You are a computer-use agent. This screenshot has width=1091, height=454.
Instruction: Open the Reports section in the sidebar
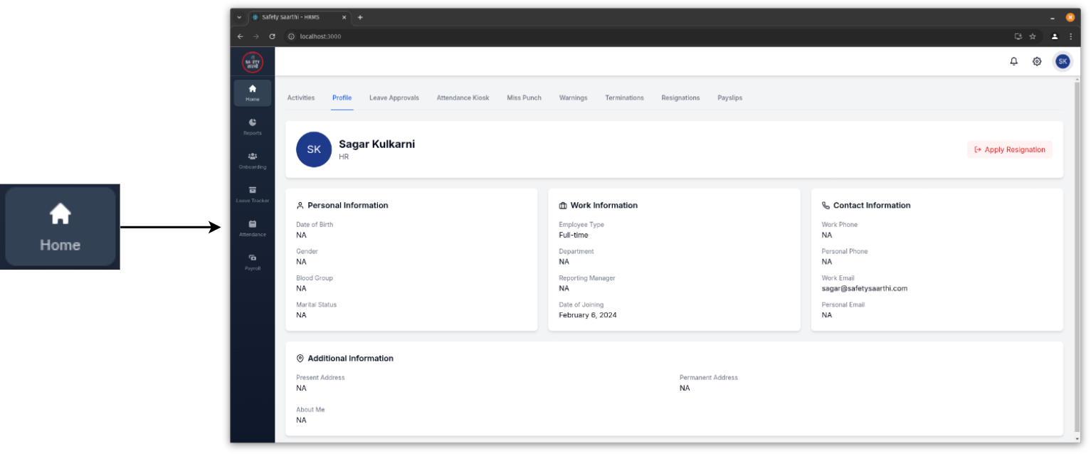(x=253, y=126)
